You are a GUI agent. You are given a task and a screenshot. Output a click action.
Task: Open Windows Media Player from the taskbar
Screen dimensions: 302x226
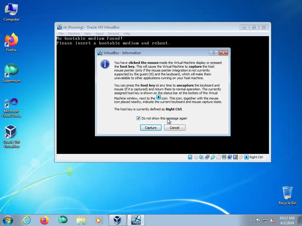pyautogui.click(x=99, y=220)
